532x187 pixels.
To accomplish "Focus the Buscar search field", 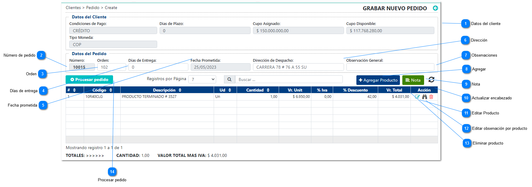I will pos(289,79).
